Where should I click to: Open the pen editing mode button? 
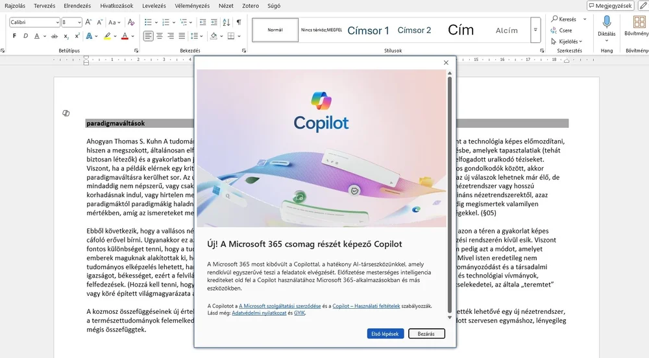643,6
